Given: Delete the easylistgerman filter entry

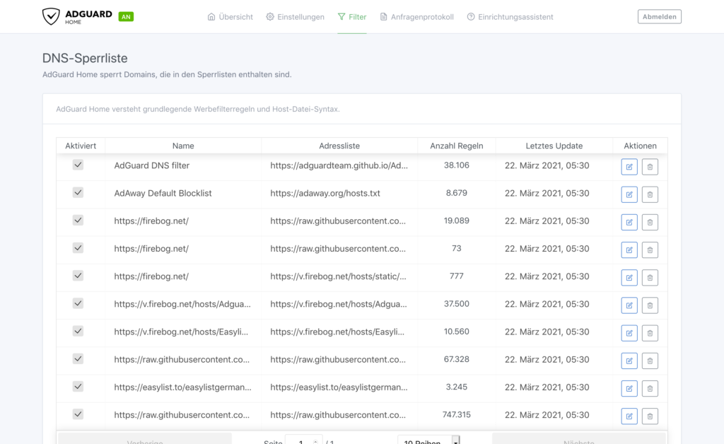Looking at the screenshot, I should 650,388.
